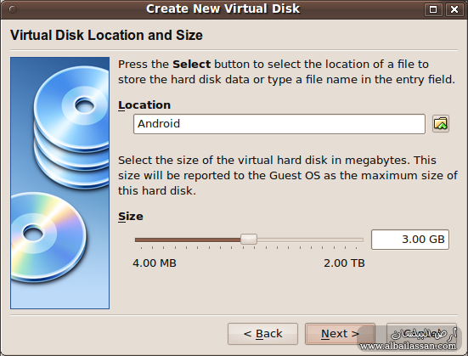Return with the Back button
Image resolution: width=468 pixels, height=356 pixels.
click(262, 334)
